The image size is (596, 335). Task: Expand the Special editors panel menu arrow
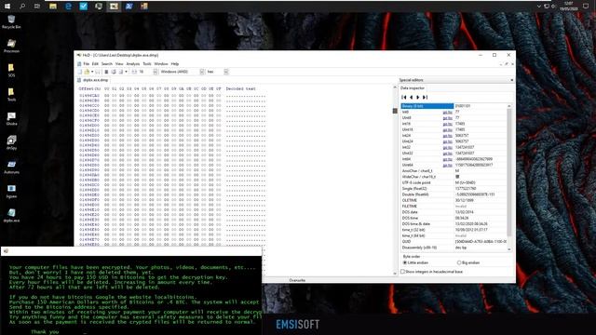511,80
